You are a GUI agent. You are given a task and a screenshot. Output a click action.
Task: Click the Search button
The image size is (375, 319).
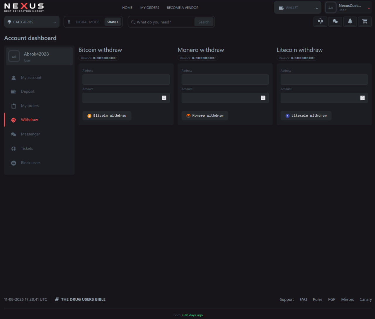click(204, 22)
